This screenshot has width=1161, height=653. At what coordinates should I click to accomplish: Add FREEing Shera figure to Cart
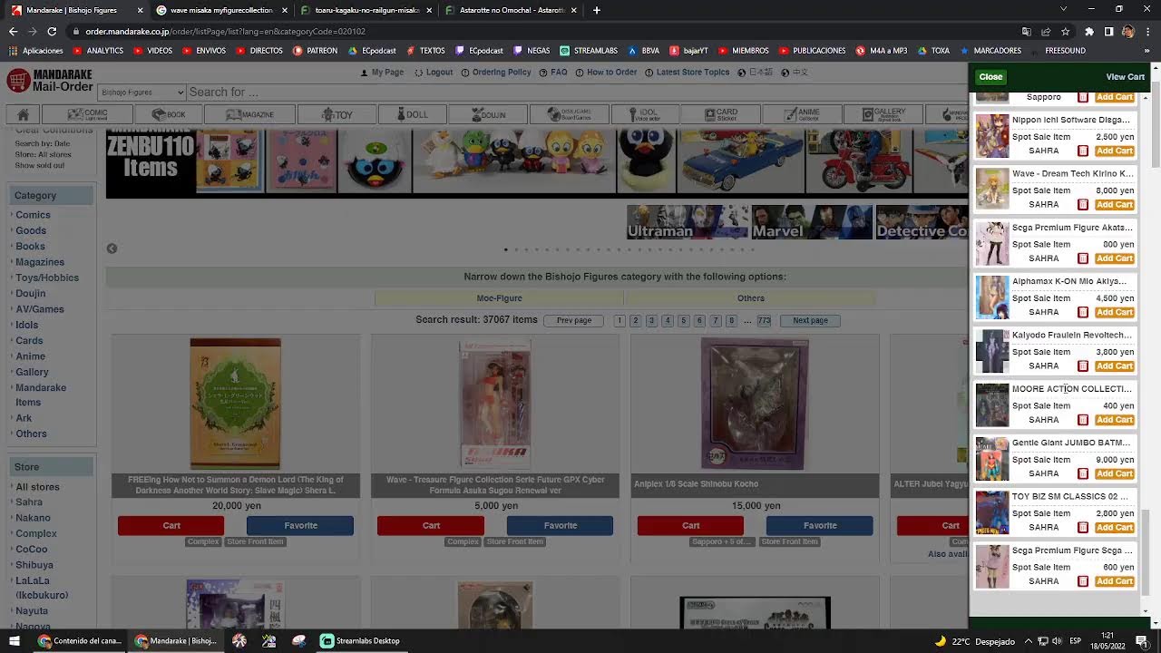pyautogui.click(x=171, y=525)
